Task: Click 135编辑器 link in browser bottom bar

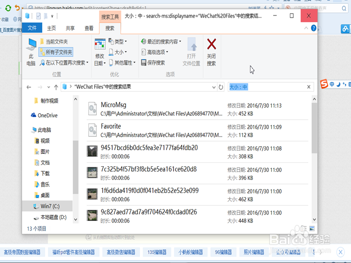Action: pyautogui.click(x=156, y=252)
